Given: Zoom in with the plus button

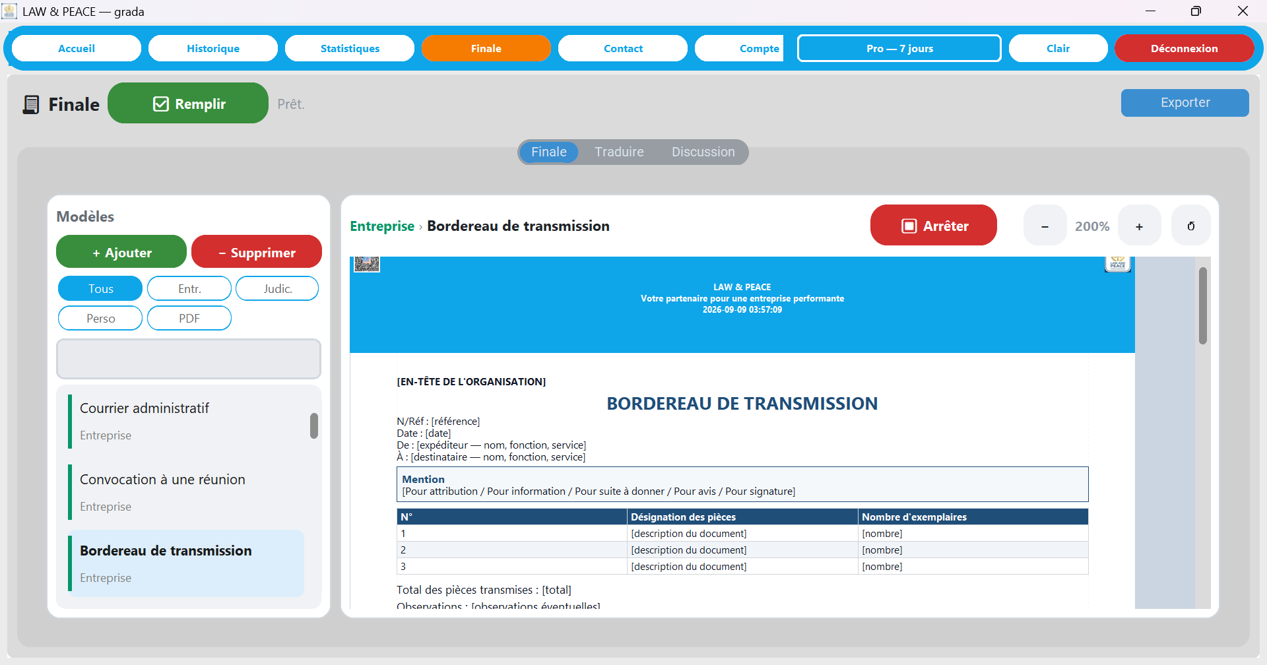Looking at the screenshot, I should 1139,226.
